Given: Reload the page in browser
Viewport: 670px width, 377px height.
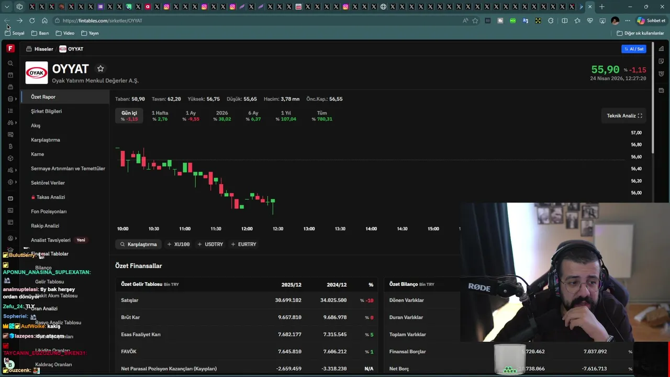Looking at the screenshot, I should point(32,20).
